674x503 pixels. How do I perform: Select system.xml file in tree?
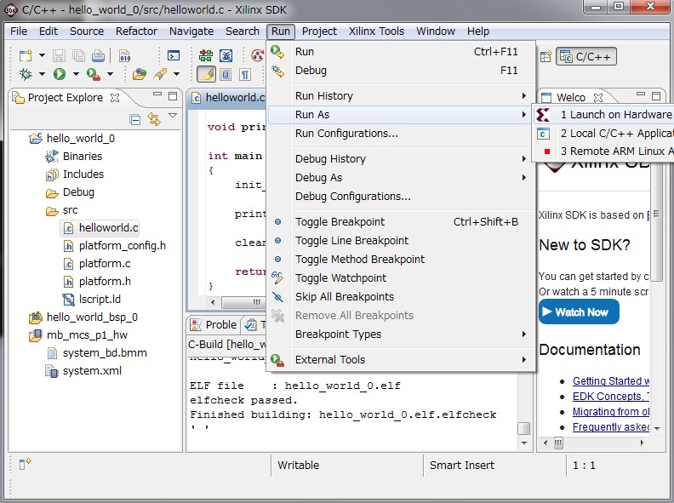pyautogui.click(x=92, y=370)
